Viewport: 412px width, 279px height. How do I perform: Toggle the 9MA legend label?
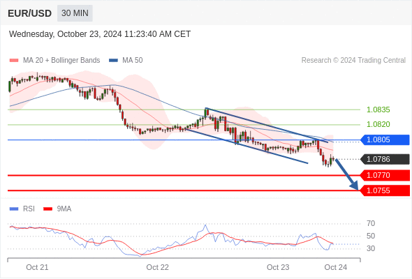click(x=64, y=209)
